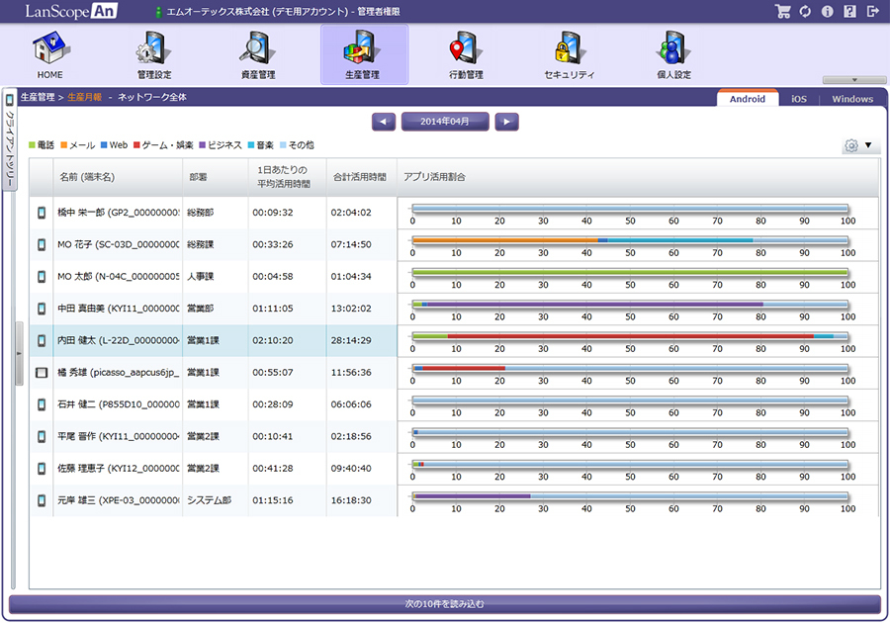Open the HOME section
The height and width of the screenshot is (623, 890).
pos(49,55)
